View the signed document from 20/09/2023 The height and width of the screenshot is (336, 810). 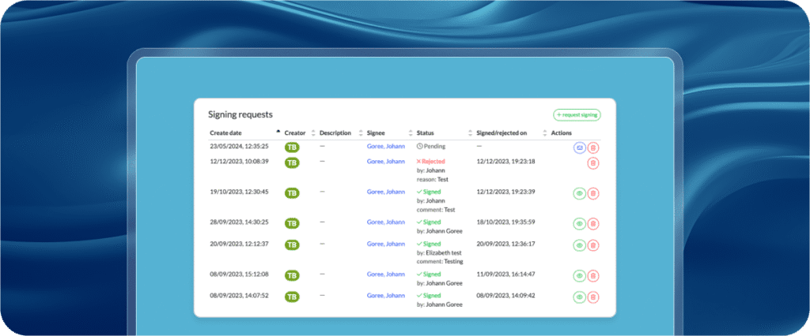[x=580, y=245]
